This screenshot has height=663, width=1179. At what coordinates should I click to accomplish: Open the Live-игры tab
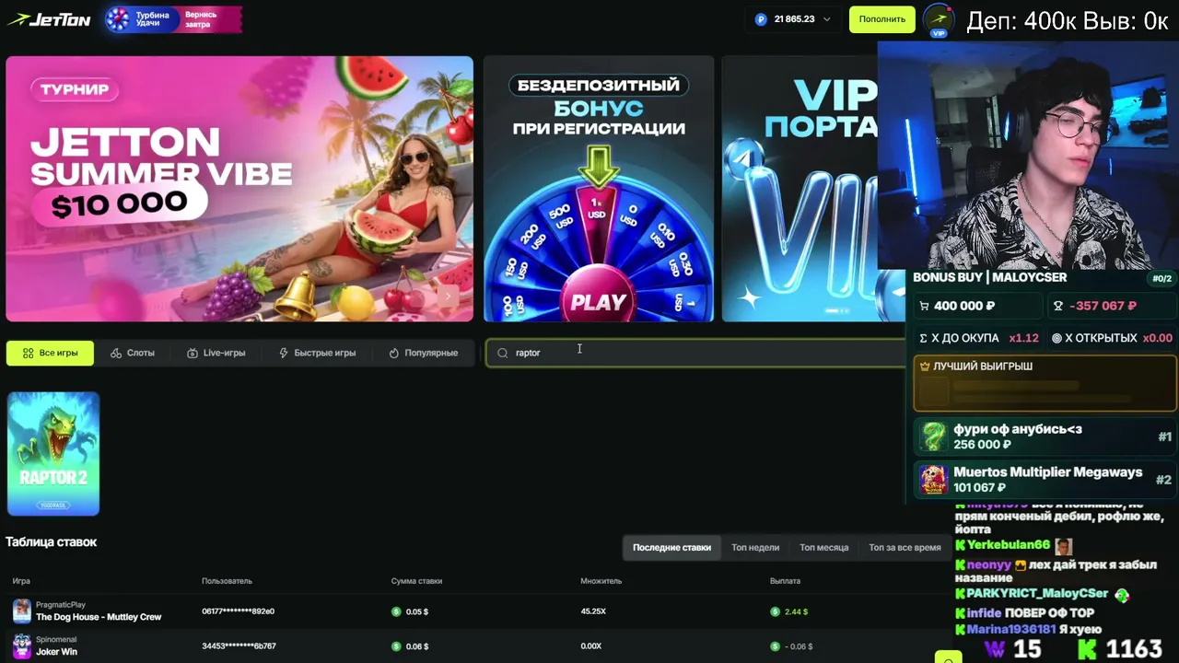[x=216, y=353]
